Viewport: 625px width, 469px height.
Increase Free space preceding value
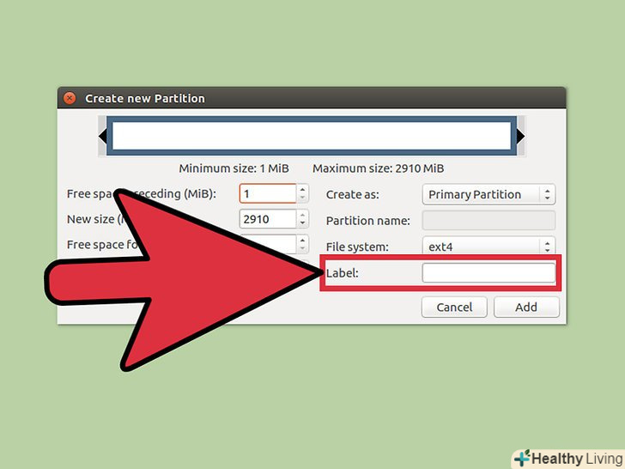coord(302,190)
